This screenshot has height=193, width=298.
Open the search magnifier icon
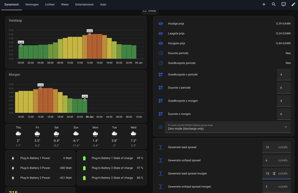(274, 4)
